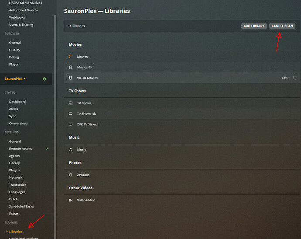This screenshot has height=239, width=301.
Task: Click the green server status icon
Action: coord(44,79)
